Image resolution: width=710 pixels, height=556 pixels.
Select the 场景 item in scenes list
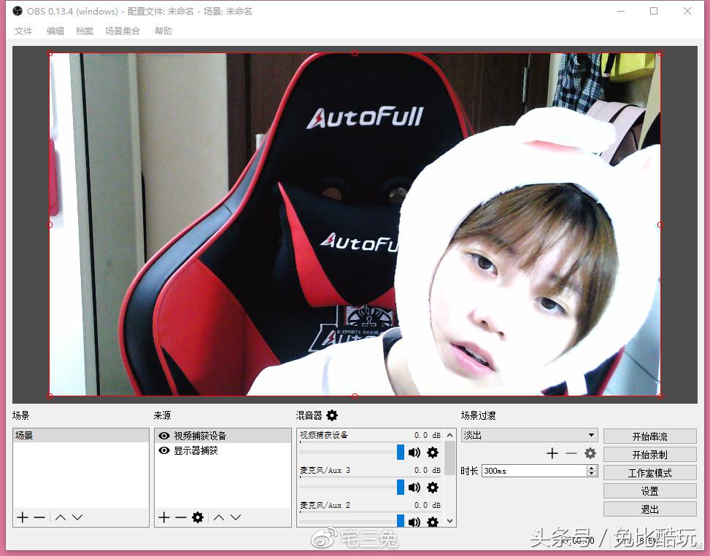(80, 435)
